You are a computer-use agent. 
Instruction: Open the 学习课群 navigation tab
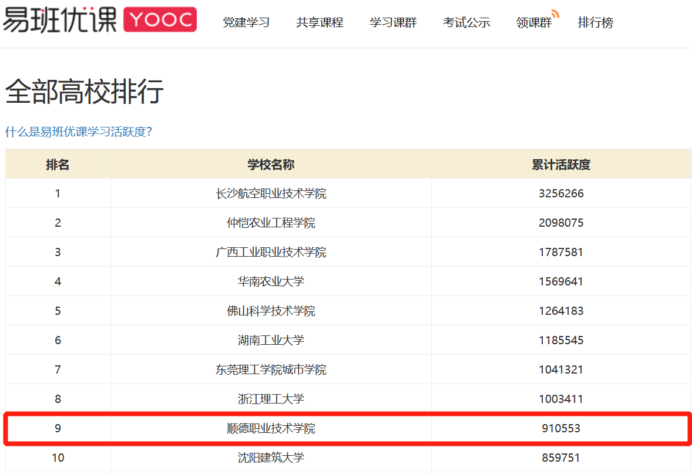point(393,23)
